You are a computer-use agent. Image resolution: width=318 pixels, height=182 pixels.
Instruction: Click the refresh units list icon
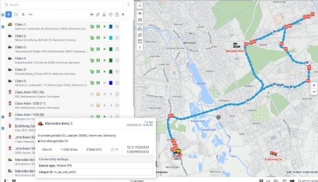point(16,15)
